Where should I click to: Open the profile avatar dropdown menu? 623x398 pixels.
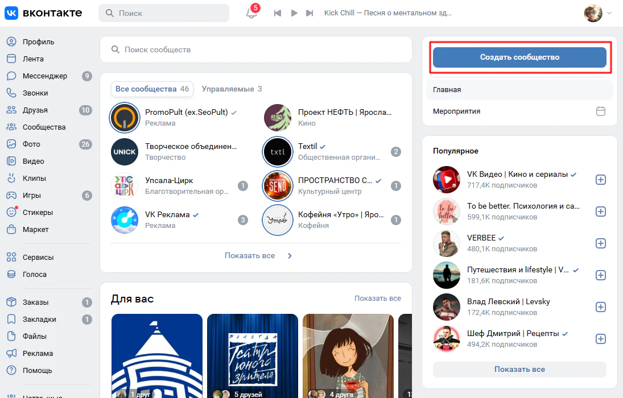pyautogui.click(x=597, y=13)
